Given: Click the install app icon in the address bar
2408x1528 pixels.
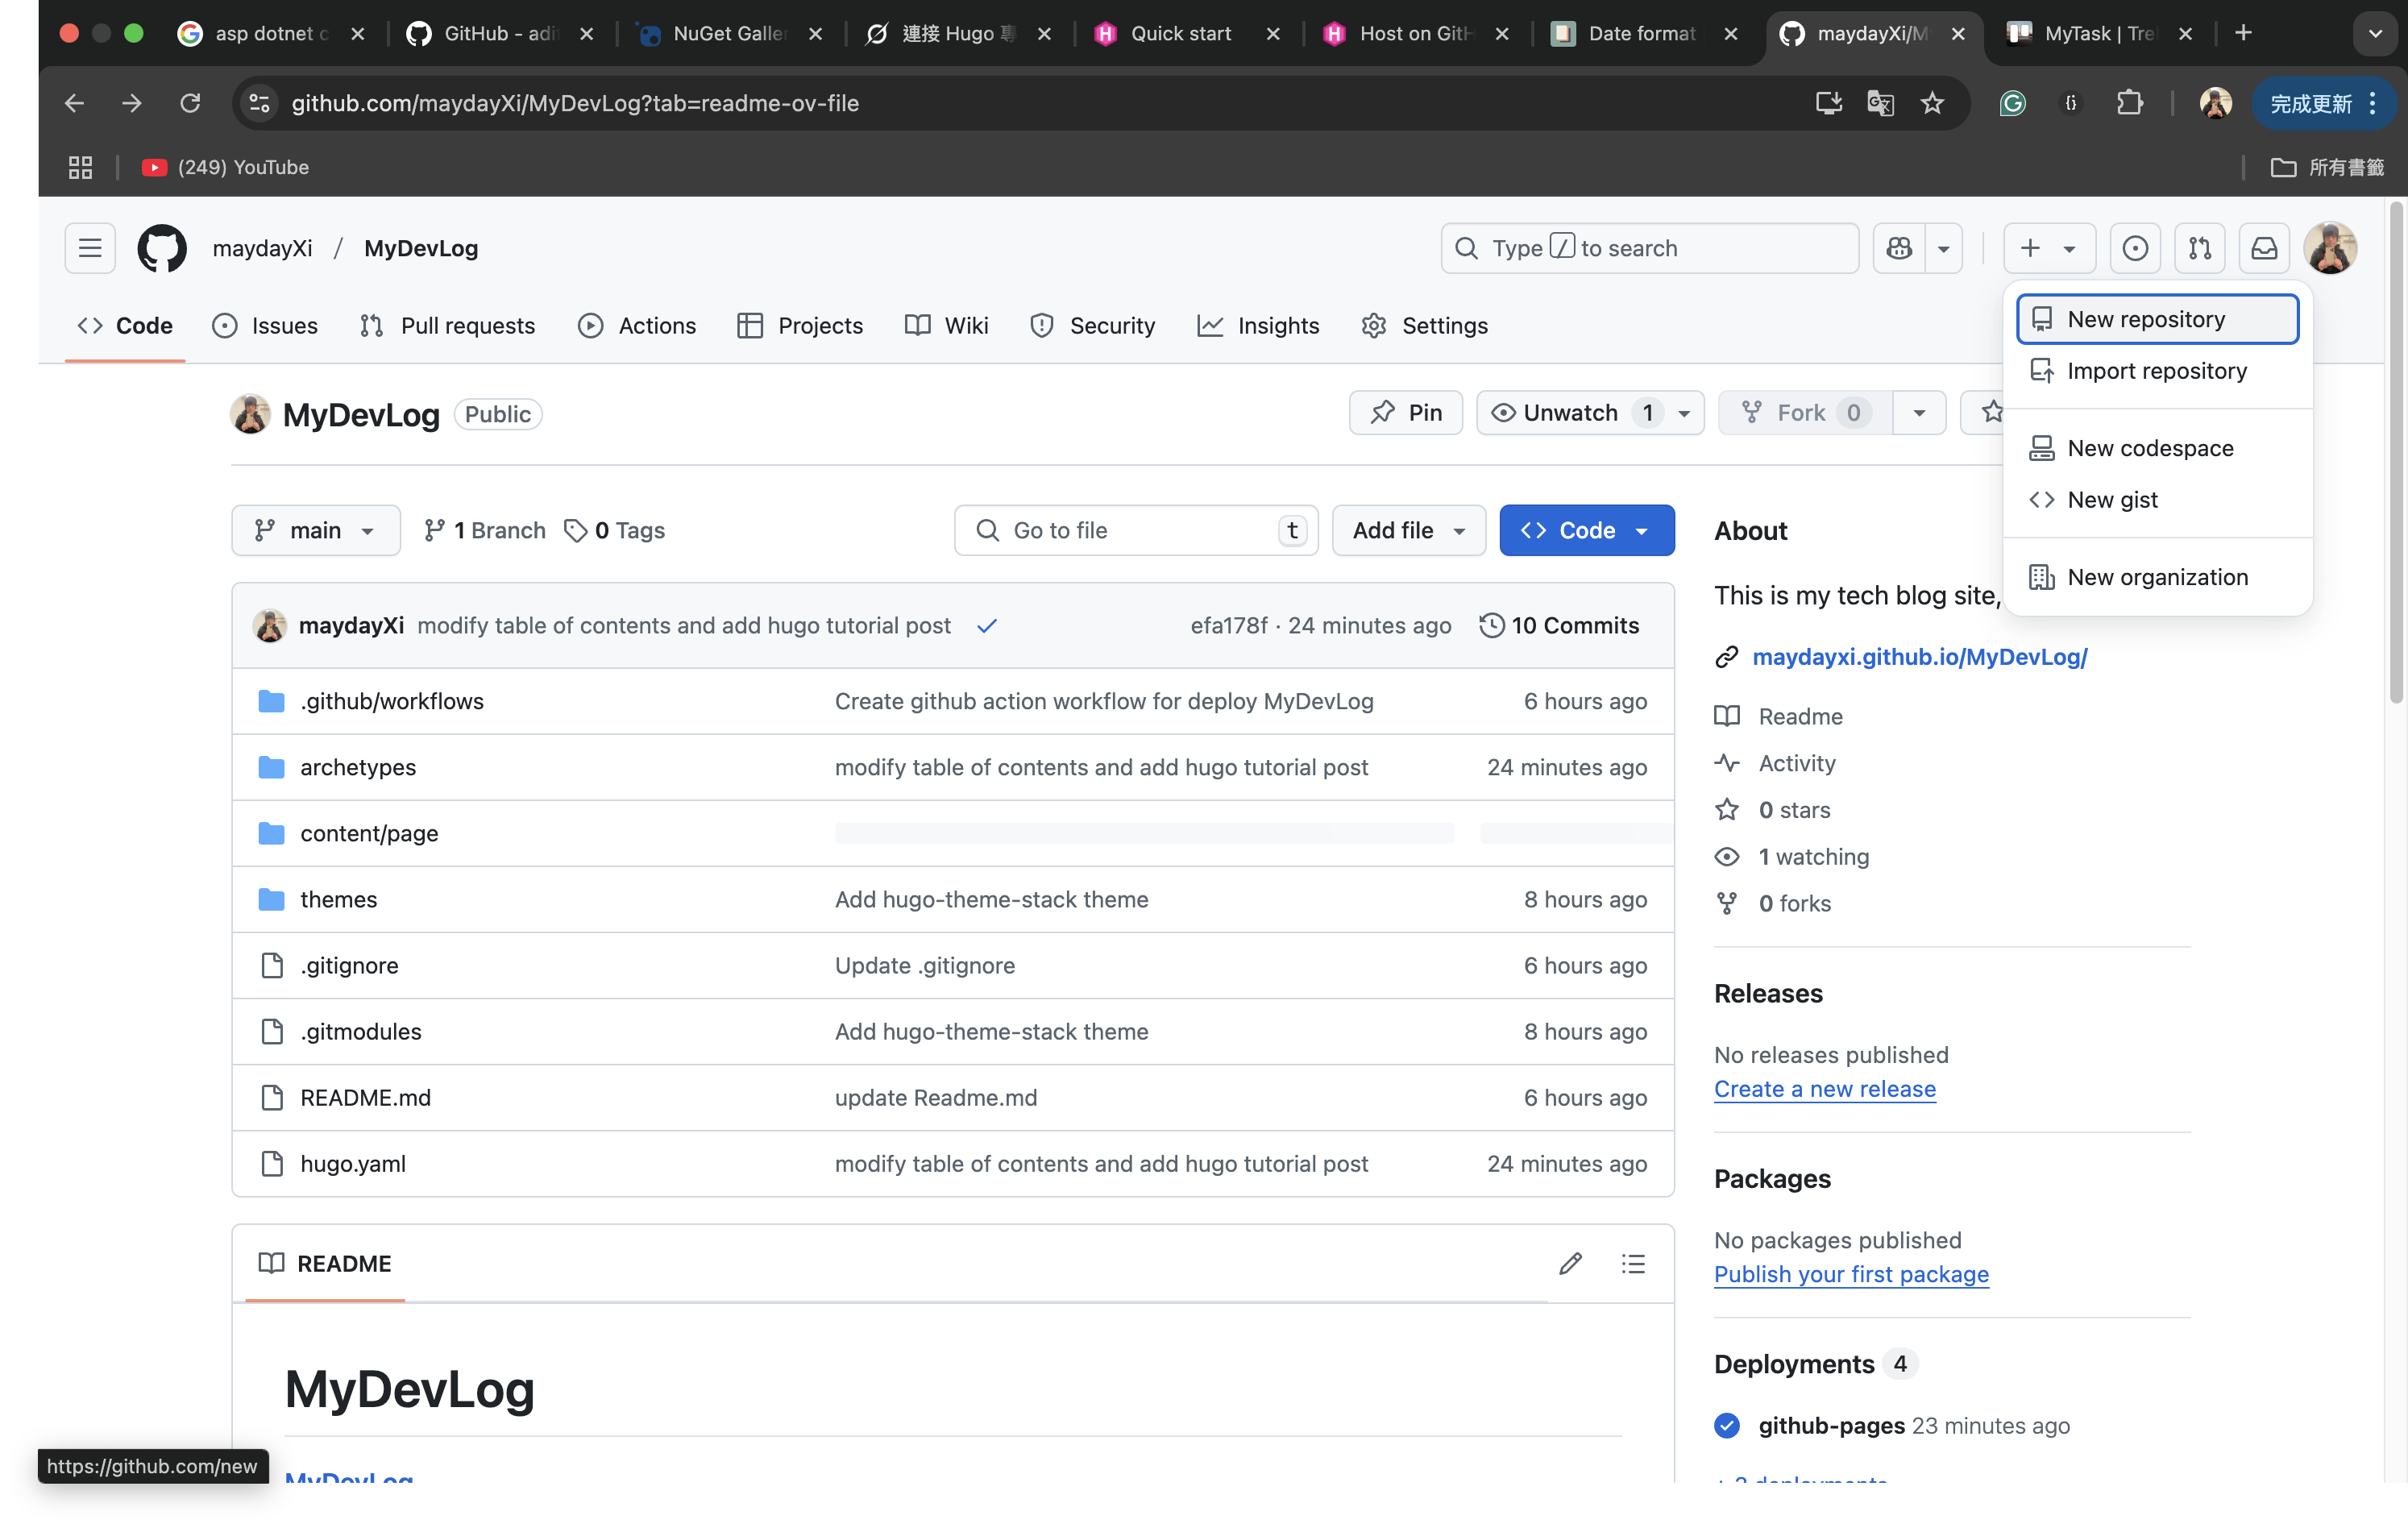Looking at the screenshot, I should pos(1828,103).
